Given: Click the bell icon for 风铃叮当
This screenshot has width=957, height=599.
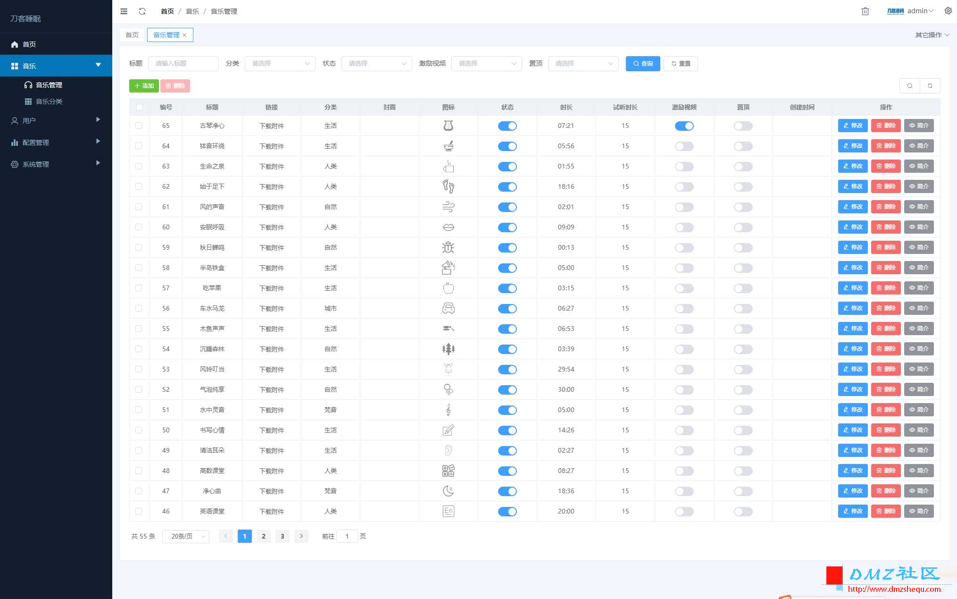Looking at the screenshot, I should (448, 369).
